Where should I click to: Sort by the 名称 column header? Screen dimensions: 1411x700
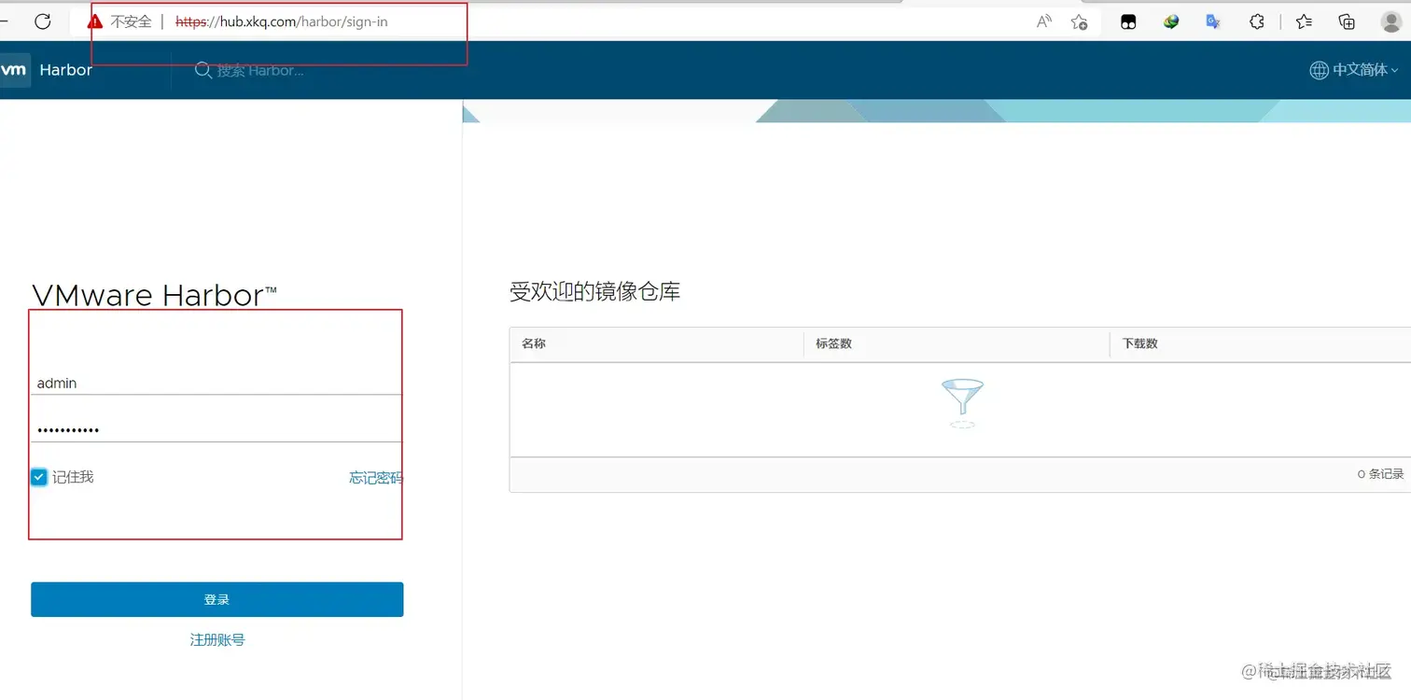tap(534, 343)
